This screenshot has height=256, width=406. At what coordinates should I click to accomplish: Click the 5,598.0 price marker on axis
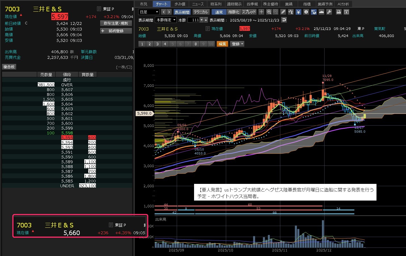[x=145, y=113]
